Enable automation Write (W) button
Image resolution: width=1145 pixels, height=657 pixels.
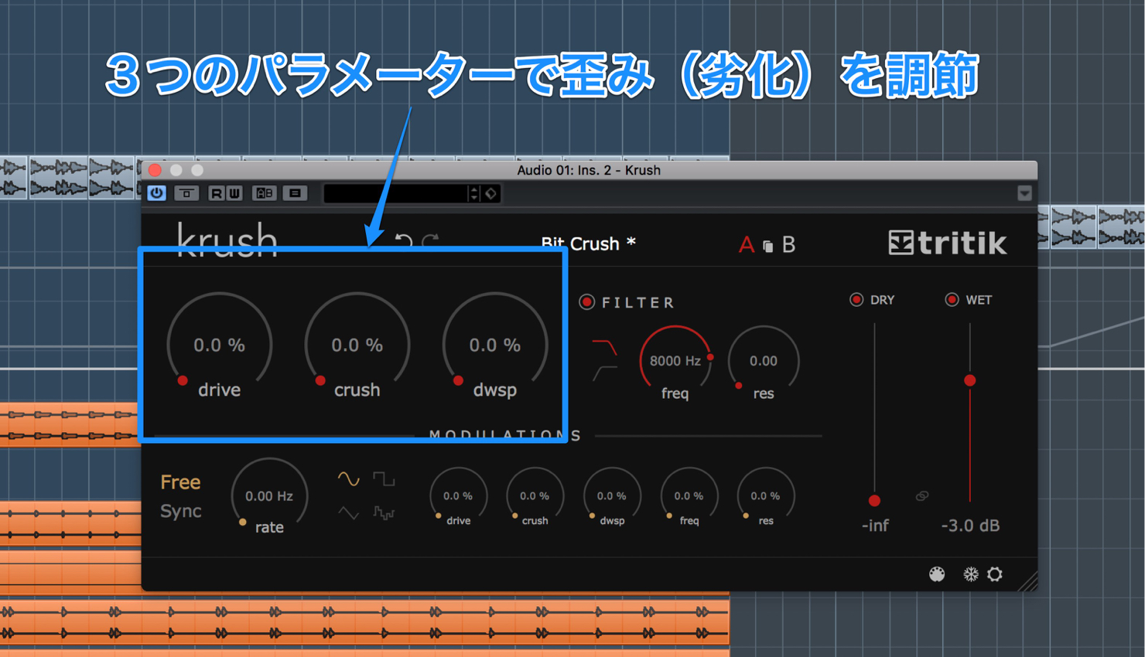[234, 193]
